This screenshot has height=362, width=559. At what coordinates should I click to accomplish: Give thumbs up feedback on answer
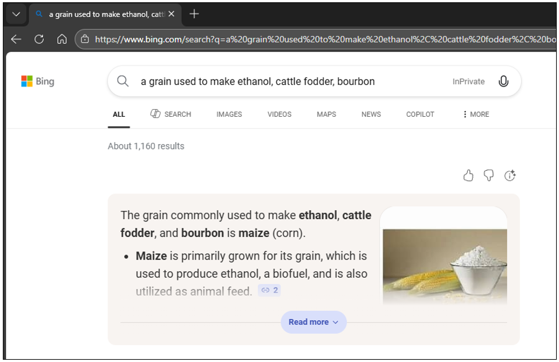(x=468, y=175)
